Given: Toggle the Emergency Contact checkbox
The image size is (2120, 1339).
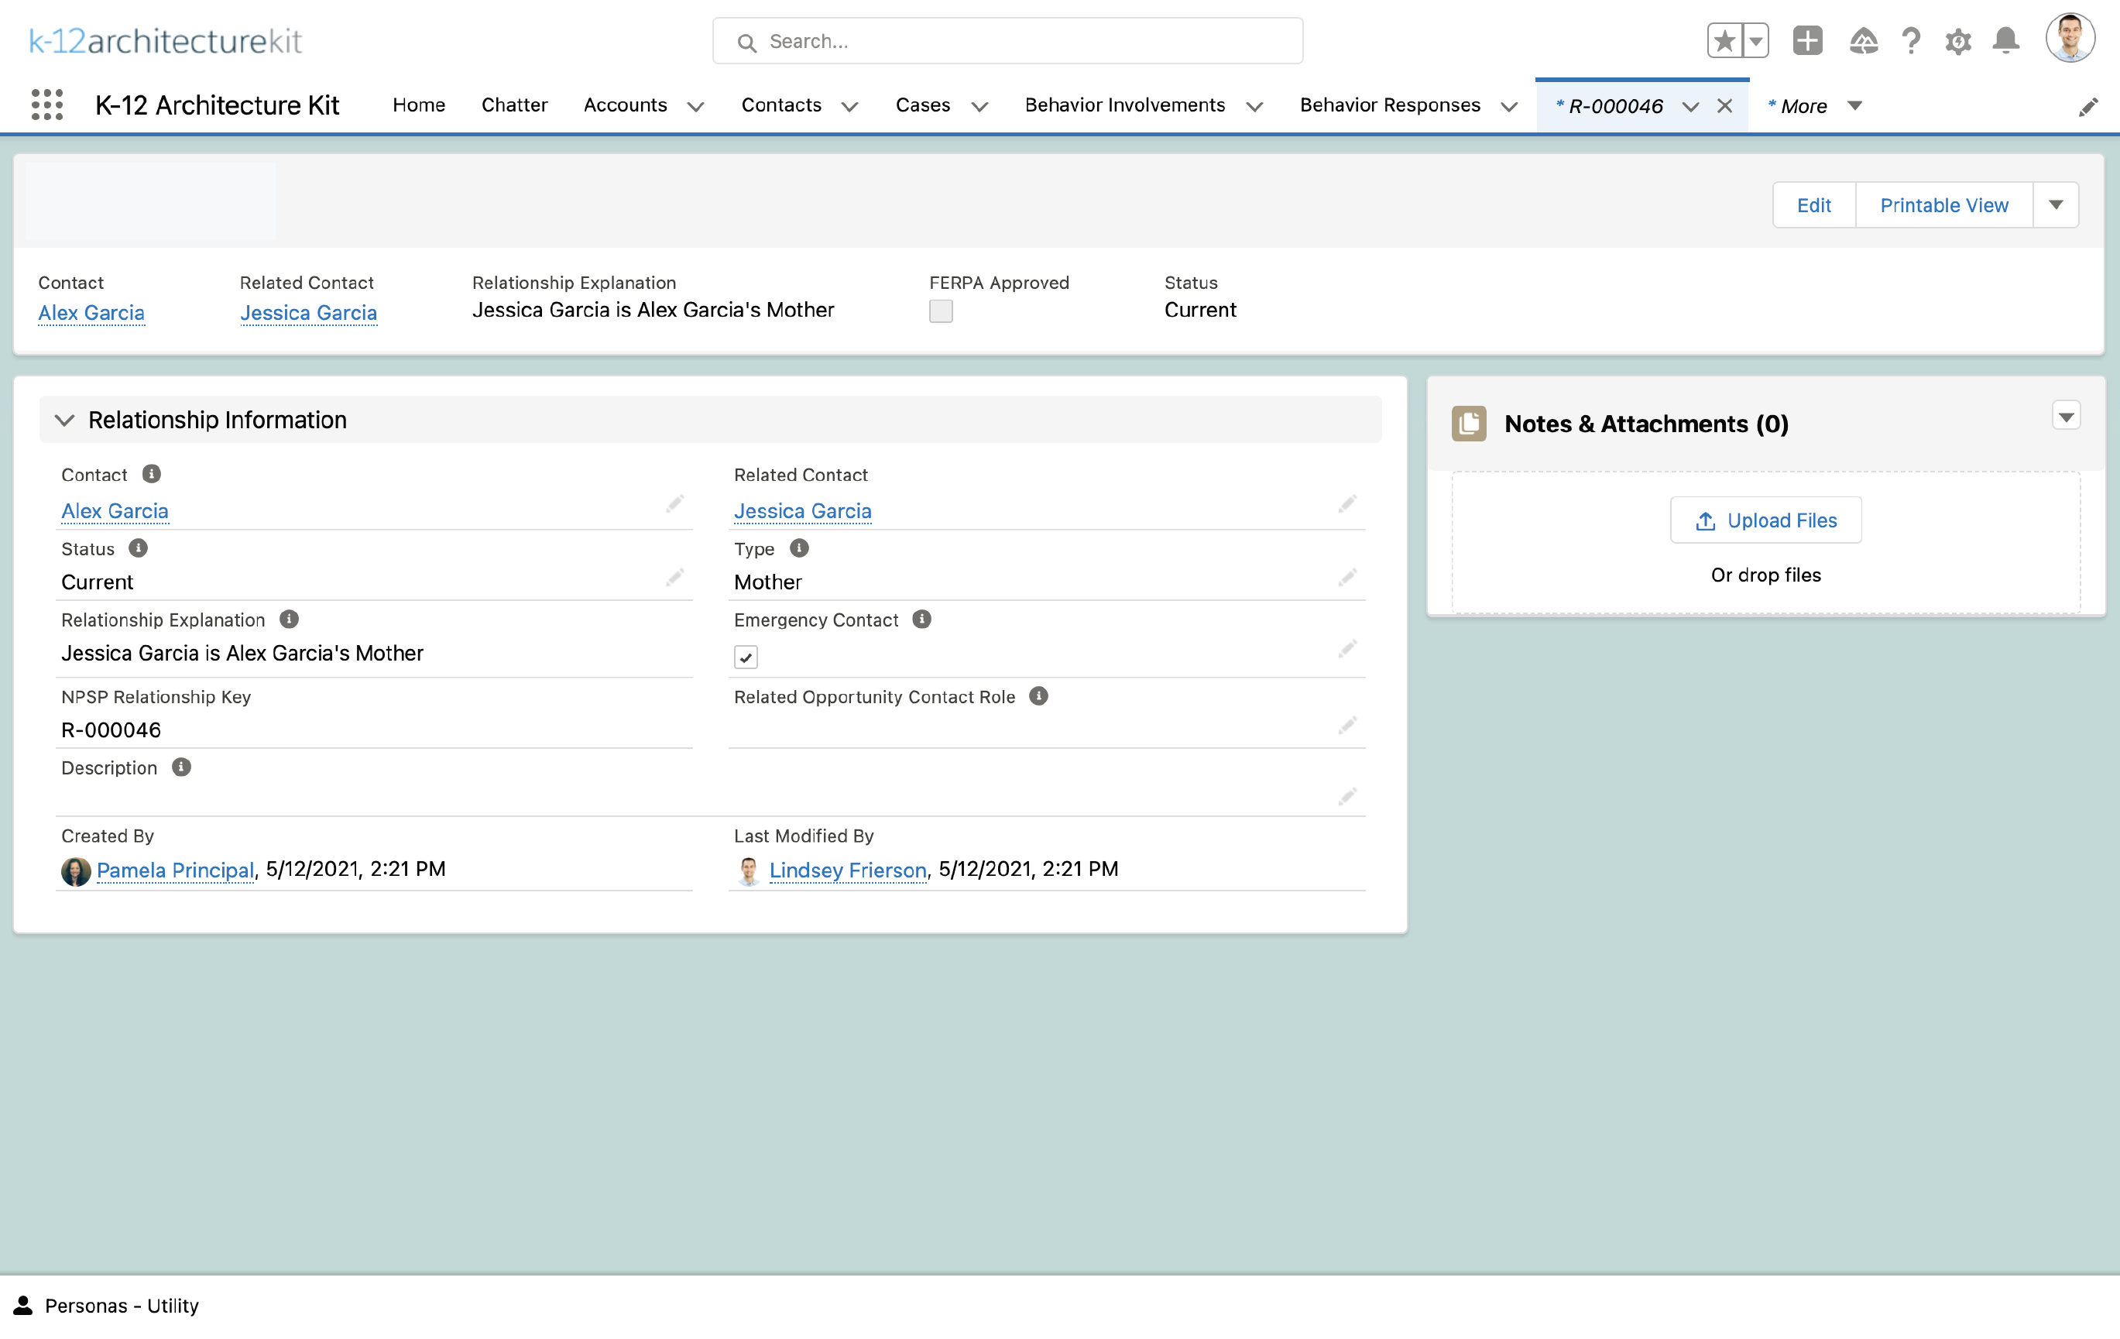Looking at the screenshot, I should click(746, 657).
